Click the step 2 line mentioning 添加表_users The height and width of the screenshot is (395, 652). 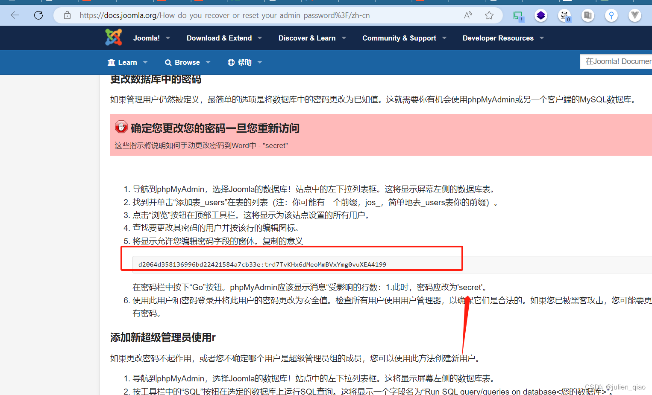tap(315, 202)
